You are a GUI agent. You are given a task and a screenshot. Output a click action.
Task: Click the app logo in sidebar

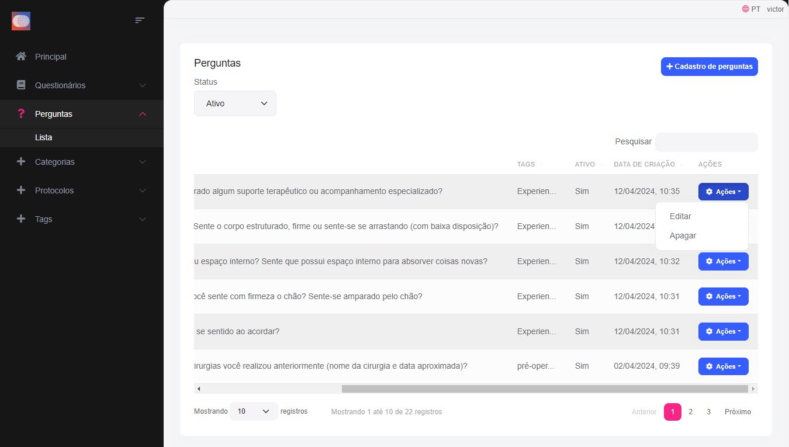(21, 21)
